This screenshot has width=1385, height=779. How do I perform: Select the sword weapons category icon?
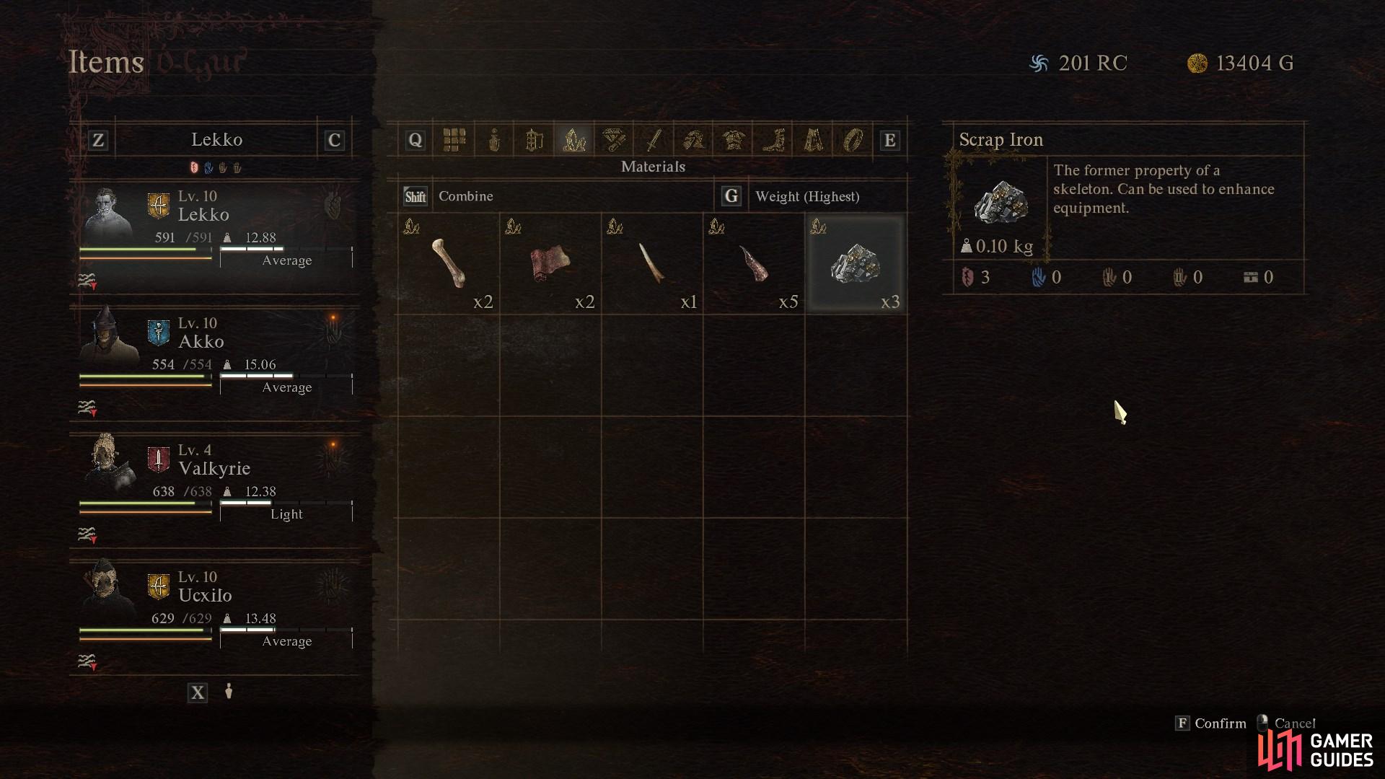654,140
